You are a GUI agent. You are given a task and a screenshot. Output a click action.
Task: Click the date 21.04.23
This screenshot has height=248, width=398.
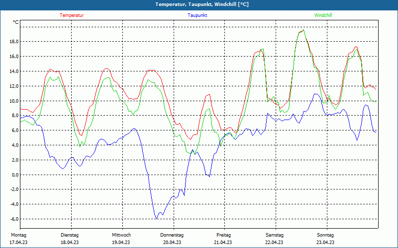point(223,243)
